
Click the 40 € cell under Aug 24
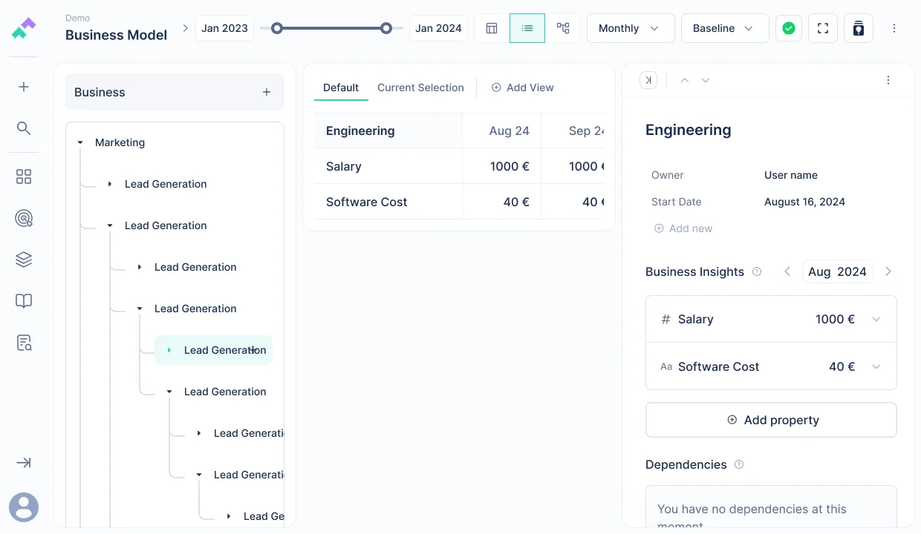click(502, 202)
